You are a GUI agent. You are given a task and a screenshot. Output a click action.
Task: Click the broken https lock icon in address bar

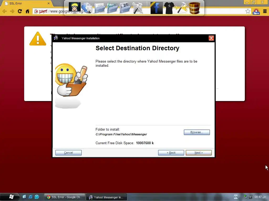point(36,11)
